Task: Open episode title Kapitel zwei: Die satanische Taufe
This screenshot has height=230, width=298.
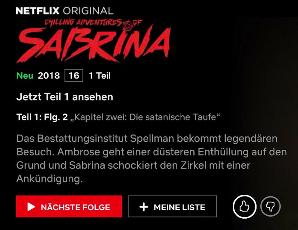Action: click(x=145, y=117)
